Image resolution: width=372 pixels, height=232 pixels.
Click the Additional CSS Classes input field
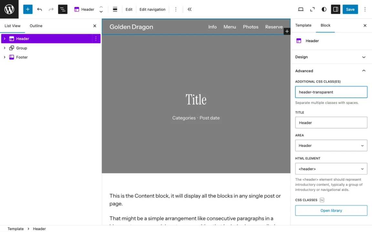331,92
